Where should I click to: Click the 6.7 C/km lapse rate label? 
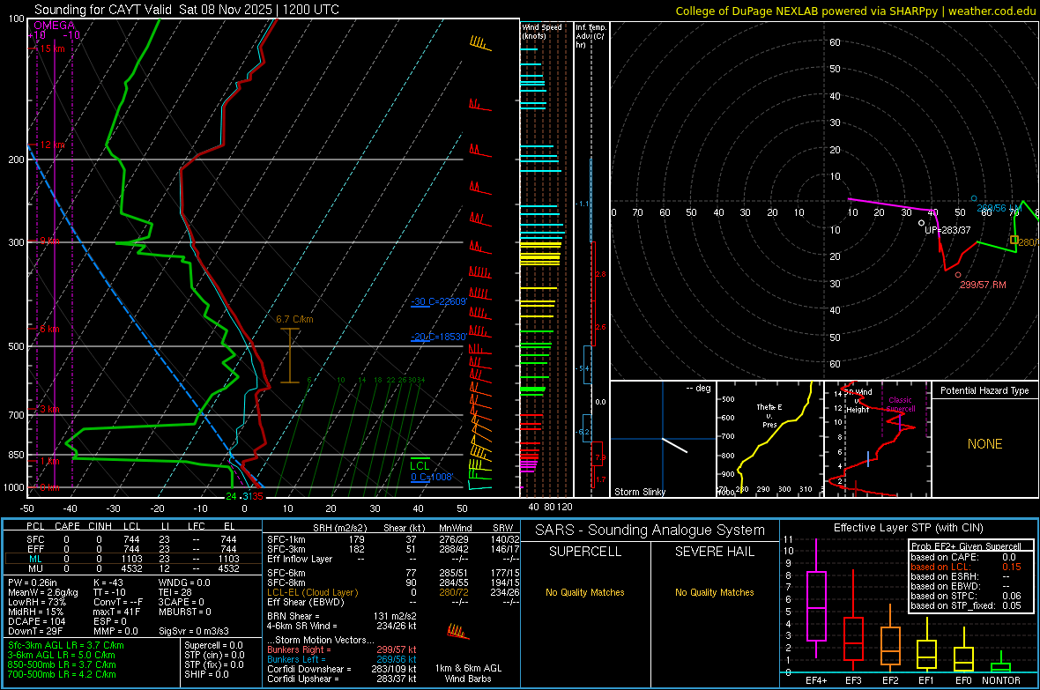(x=294, y=319)
